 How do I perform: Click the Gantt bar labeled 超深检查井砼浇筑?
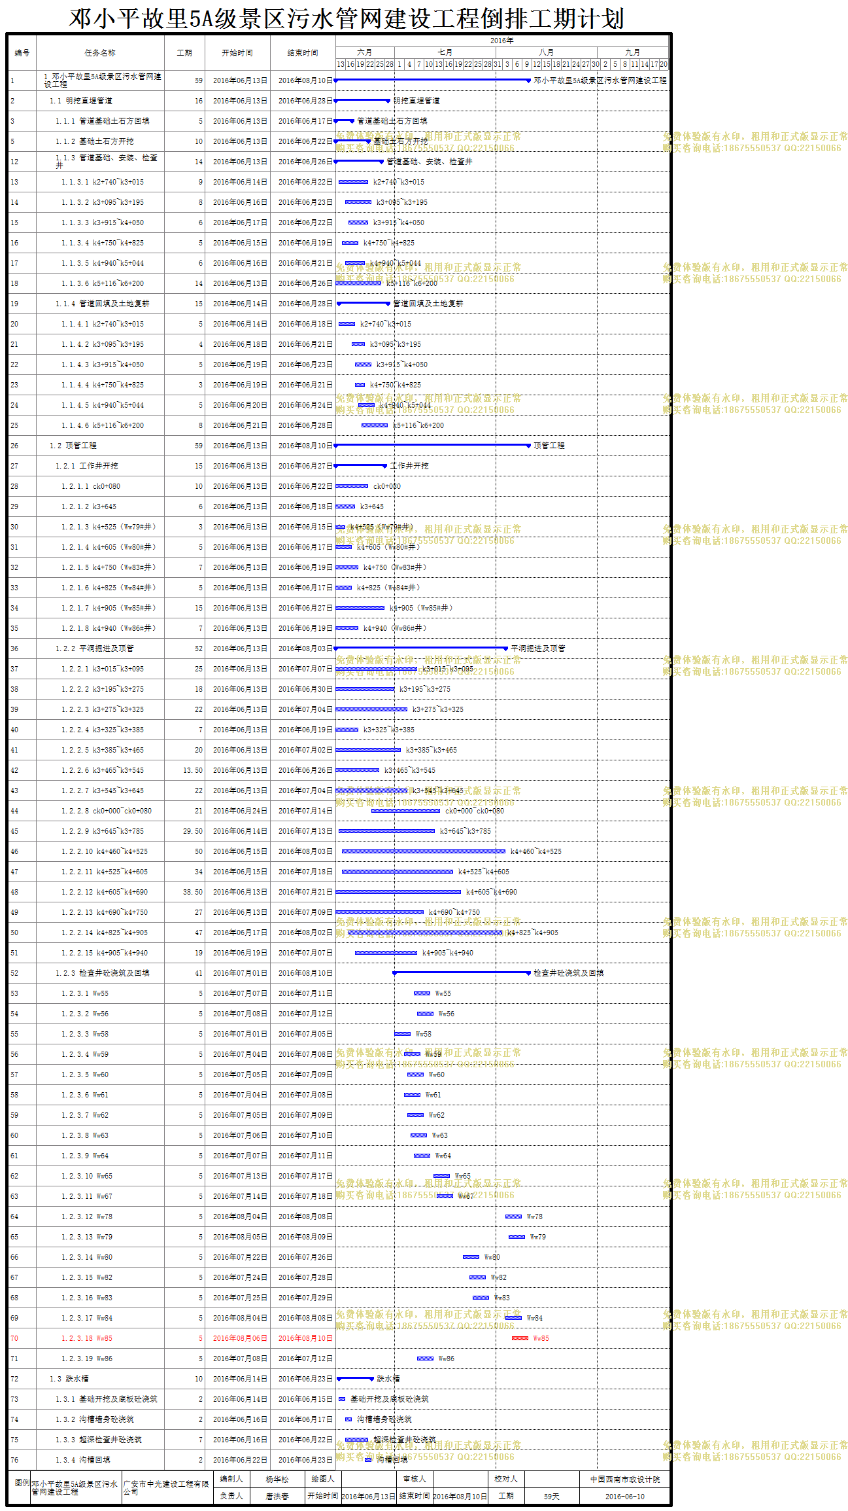pos(356,1440)
